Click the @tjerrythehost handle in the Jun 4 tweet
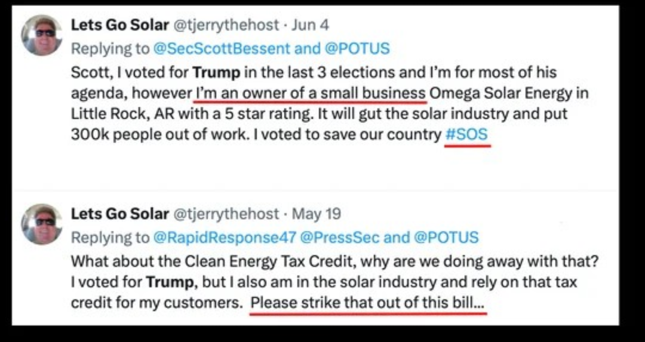This screenshot has width=645, height=342. 226,25
